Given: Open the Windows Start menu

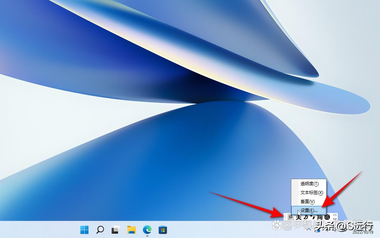Looking at the screenshot, I should tap(84, 230).
